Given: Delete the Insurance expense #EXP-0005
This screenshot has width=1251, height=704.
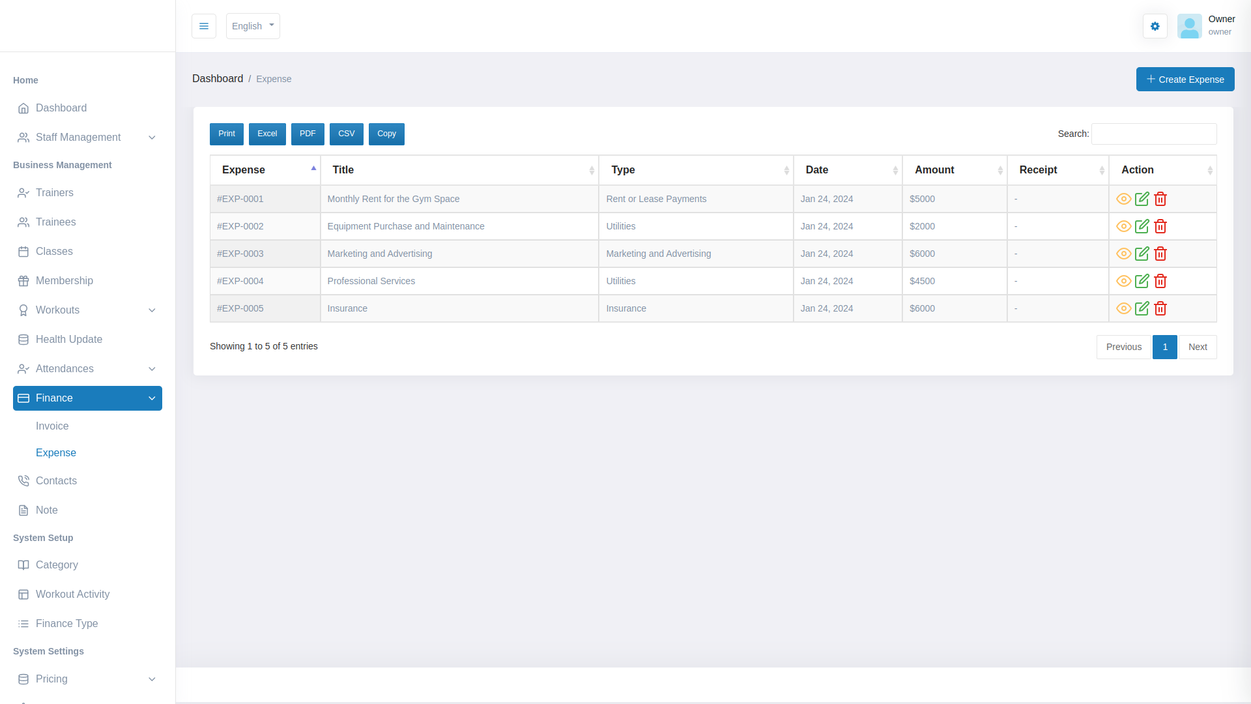Looking at the screenshot, I should pos(1160,308).
